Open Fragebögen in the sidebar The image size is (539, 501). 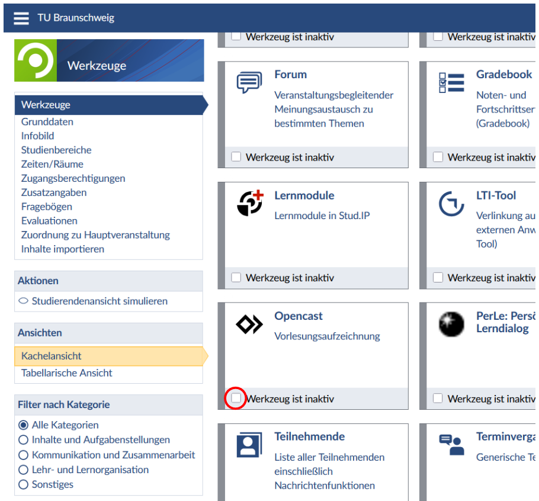click(x=47, y=207)
